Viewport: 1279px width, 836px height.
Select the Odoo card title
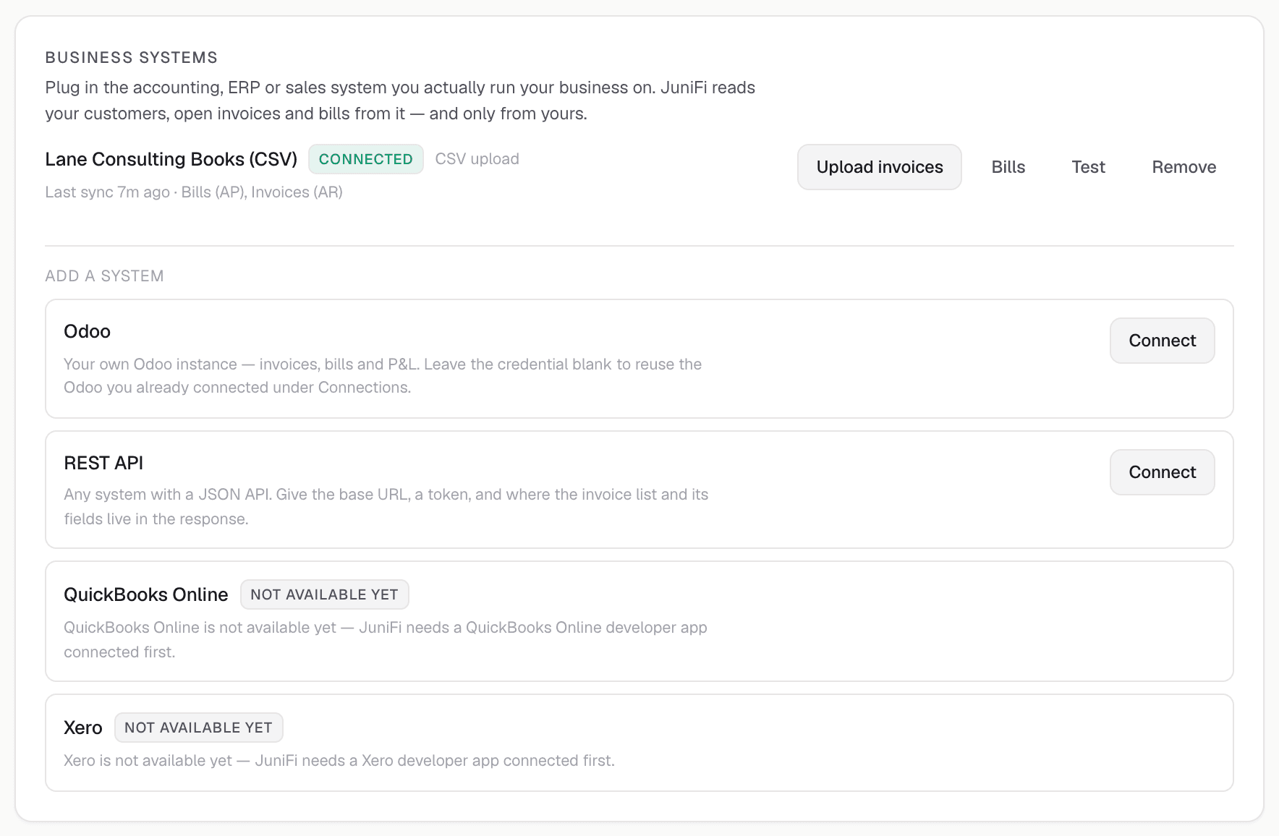tap(88, 331)
